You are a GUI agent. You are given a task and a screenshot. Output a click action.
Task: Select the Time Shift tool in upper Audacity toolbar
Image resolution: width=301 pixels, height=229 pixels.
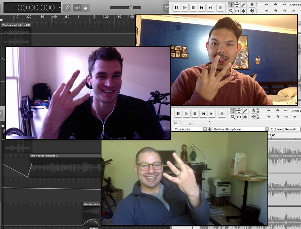point(237,11)
